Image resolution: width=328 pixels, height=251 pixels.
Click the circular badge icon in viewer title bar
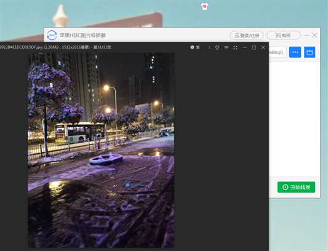click(x=192, y=47)
